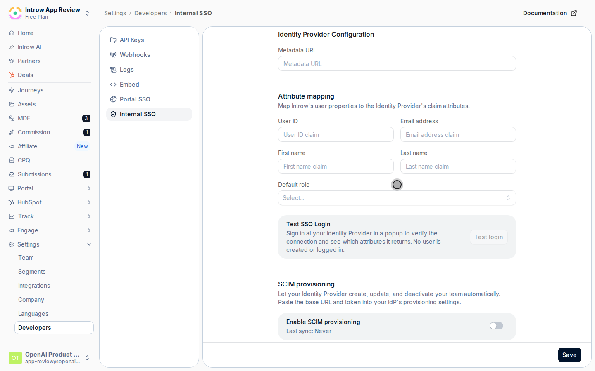Viewport: 595px width, 371px height.
Task: Expand the Portal sidebar section
Action: tap(89, 188)
